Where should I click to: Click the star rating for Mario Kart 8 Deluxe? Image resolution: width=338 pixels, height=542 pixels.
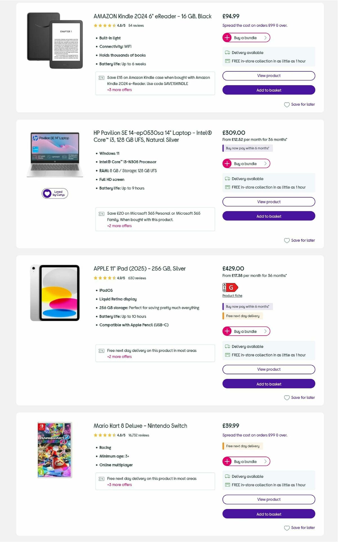[105, 435]
